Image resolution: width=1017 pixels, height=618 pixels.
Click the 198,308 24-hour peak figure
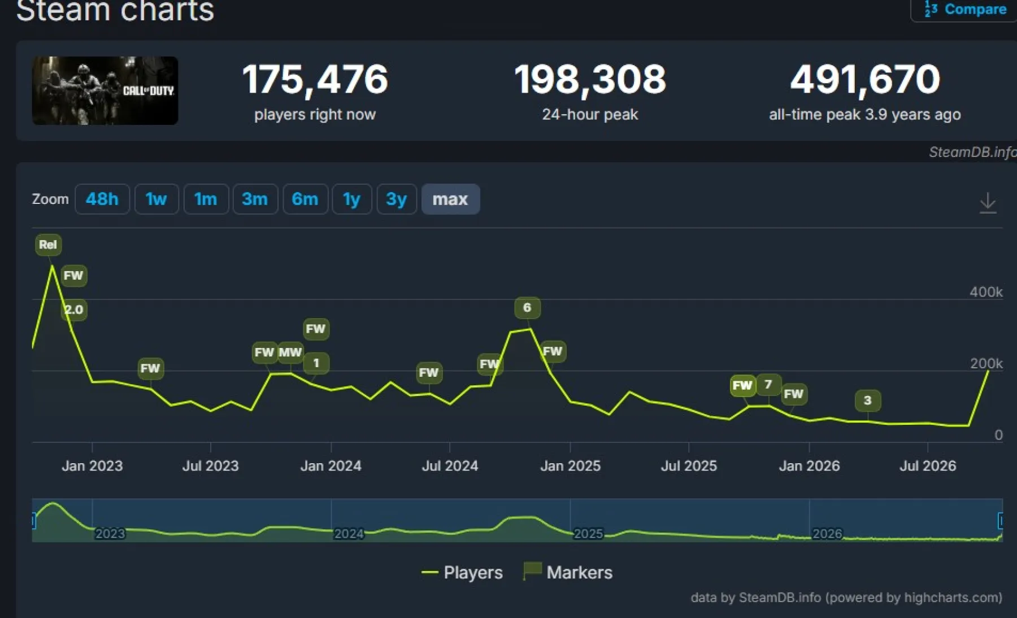click(x=590, y=79)
